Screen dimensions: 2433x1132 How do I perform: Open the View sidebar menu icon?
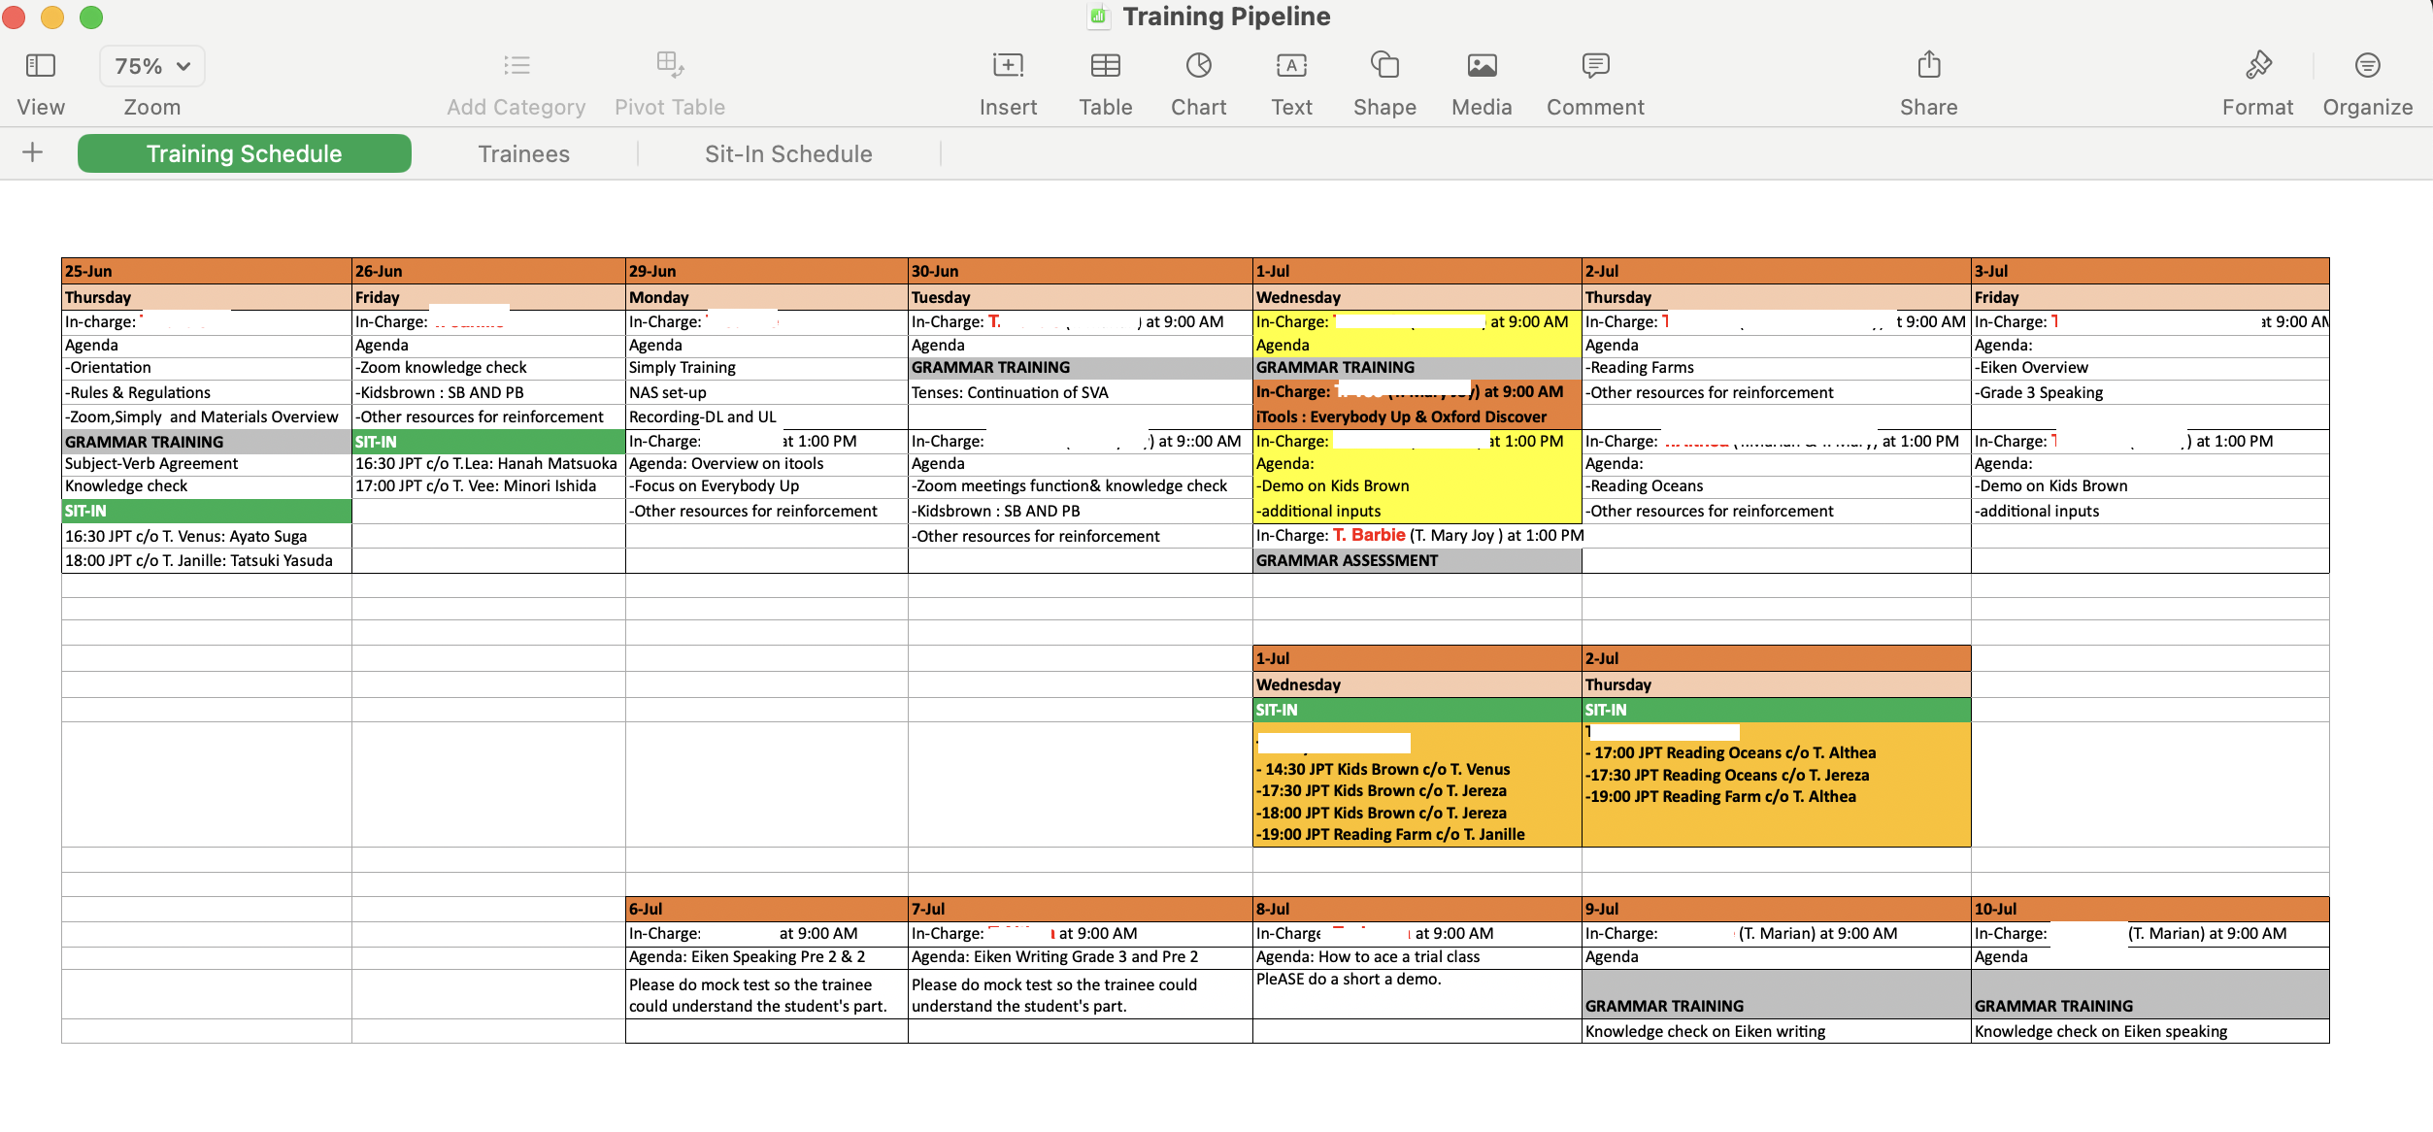40,66
